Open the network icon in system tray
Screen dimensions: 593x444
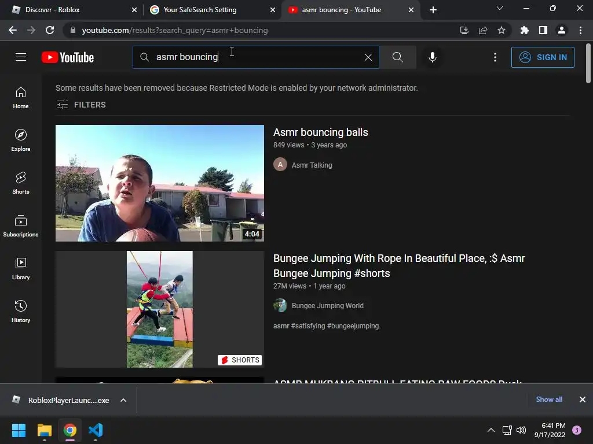[x=507, y=430]
